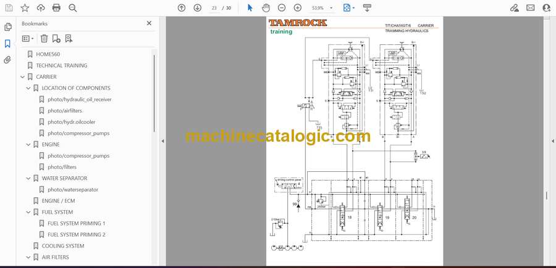This screenshot has width=556, height=268.
Task: Activate the Hand pan tool
Action: (x=266, y=8)
